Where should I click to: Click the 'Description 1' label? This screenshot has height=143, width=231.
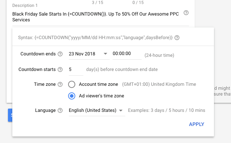tap(25, 5)
